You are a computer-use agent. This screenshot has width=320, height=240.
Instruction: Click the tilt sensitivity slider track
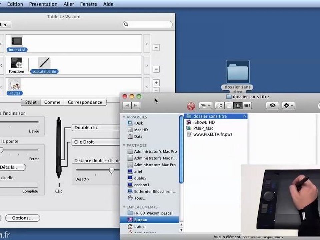click(19, 122)
